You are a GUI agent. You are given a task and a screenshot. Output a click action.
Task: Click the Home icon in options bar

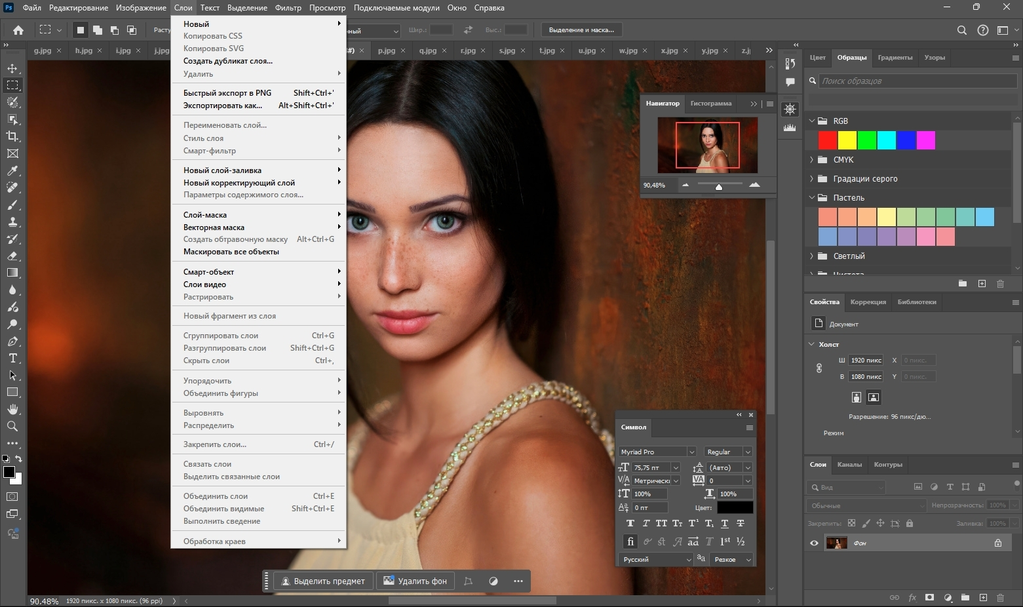click(x=18, y=30)
